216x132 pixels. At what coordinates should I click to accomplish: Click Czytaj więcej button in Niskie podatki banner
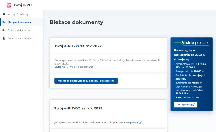tap(186, 104)
